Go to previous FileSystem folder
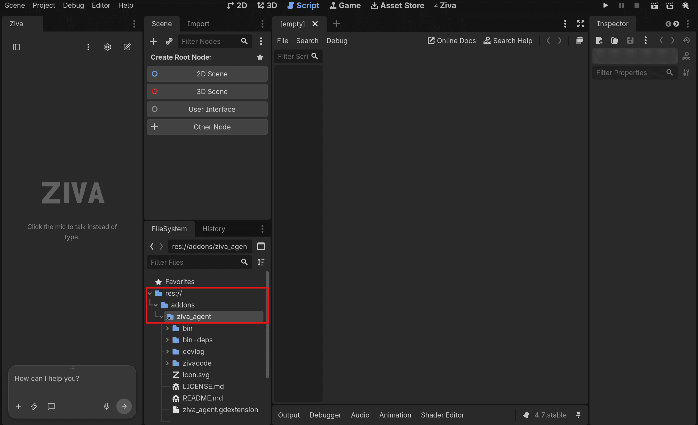Image resolution: width=698 pixels, height=425 pixels. click(x=152, y=247)
